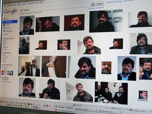
Task: Click the newspaper icon beside sidebar Zprávy
Action: (4, 28)
